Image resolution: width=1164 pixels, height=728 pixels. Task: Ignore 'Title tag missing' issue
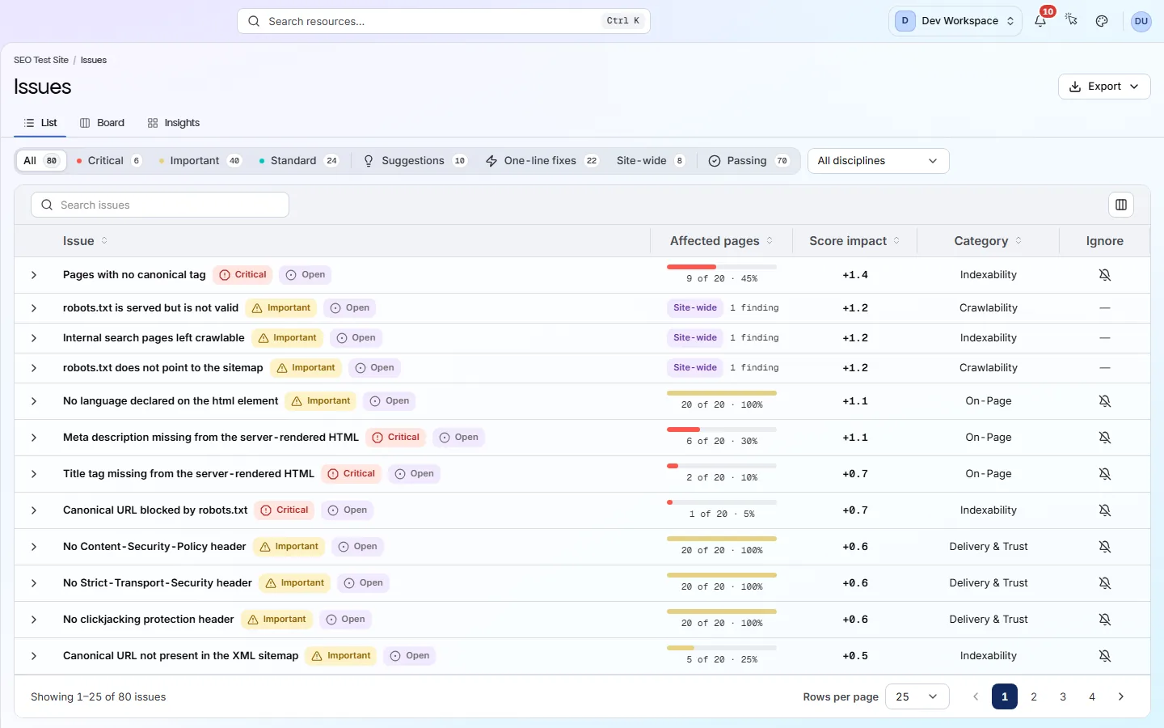click(x=1105, y=474)
